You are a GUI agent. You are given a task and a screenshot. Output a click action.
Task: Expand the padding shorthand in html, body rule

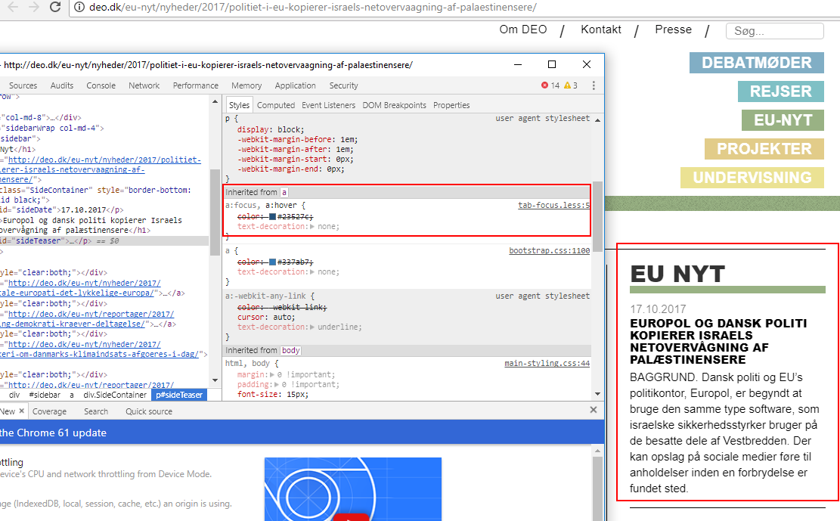coord(277,384)
